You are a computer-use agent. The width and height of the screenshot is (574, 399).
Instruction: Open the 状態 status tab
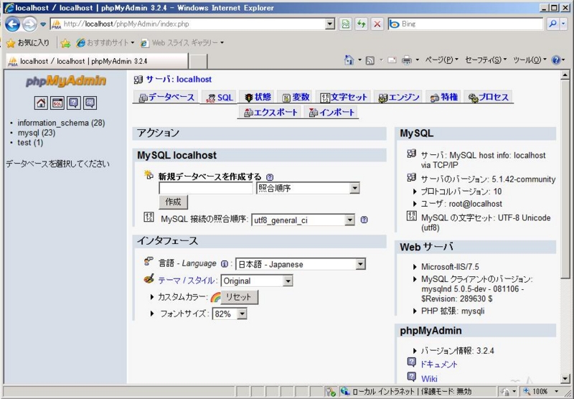(258, 98)
